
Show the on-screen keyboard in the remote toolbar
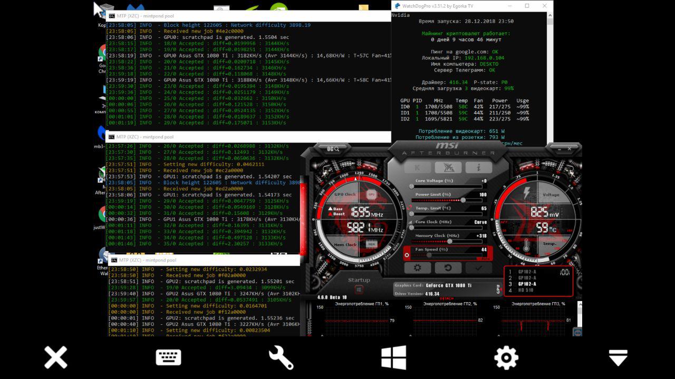pos(168,357)
